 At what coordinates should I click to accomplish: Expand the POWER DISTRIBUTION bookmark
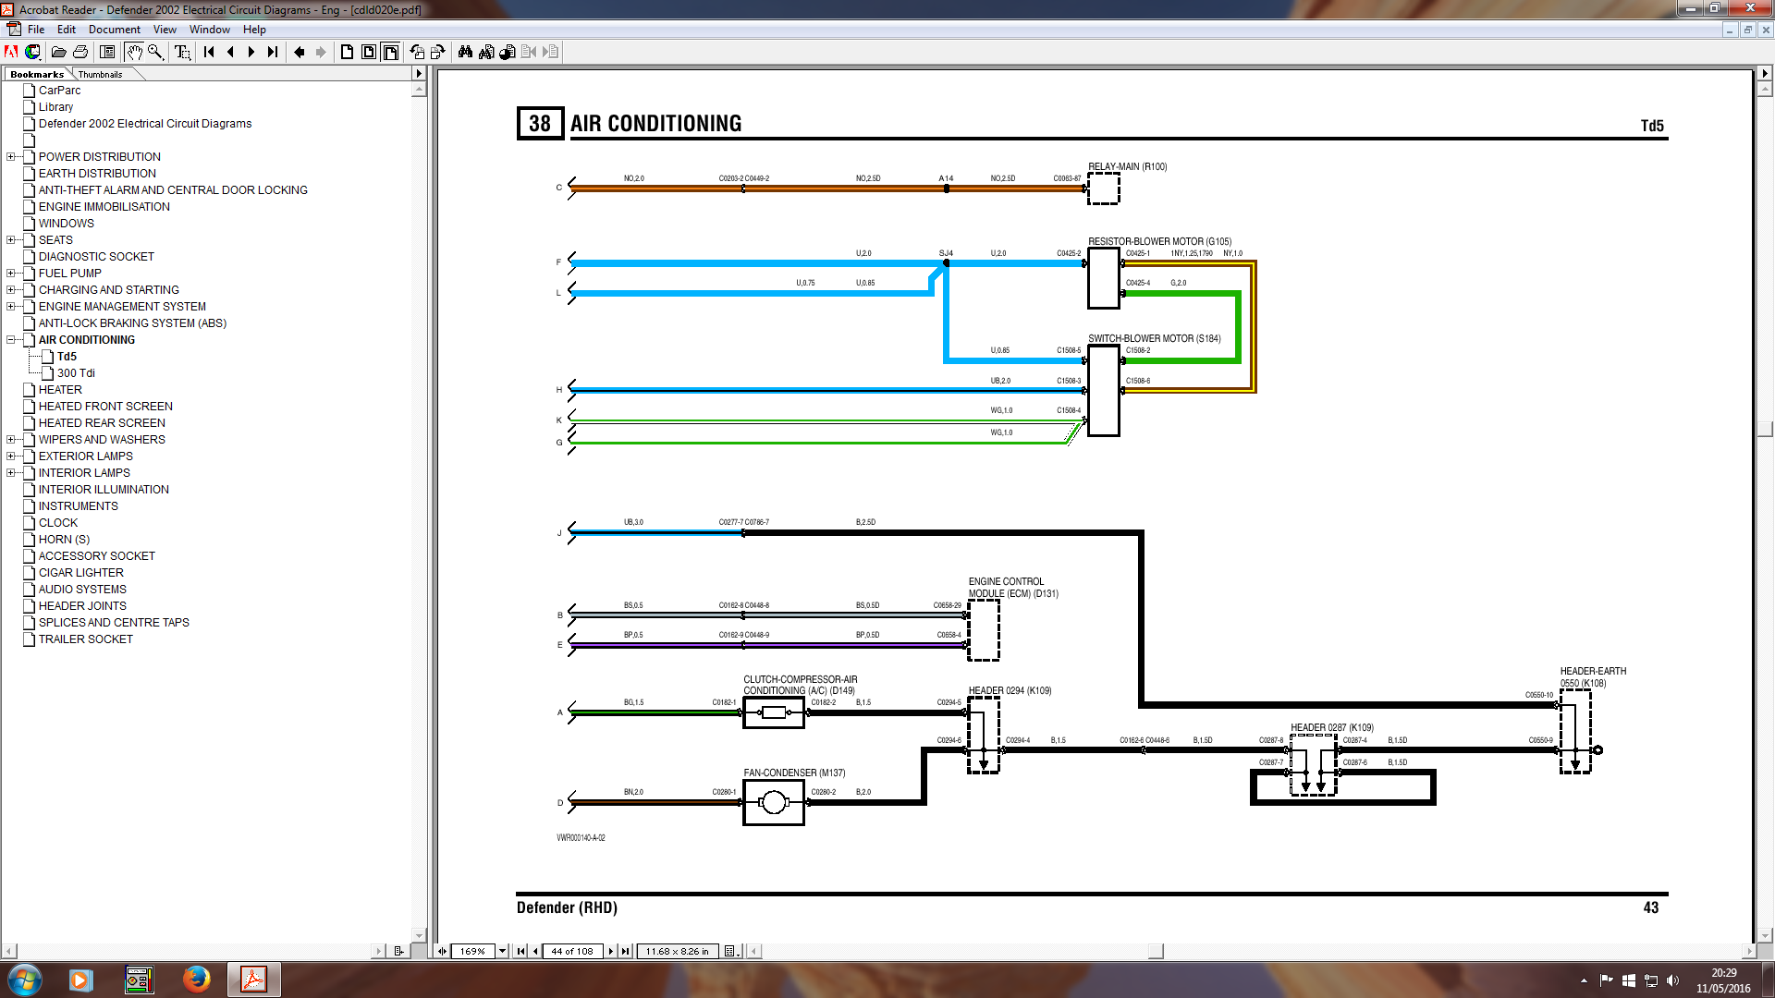[x=11, y=157]
